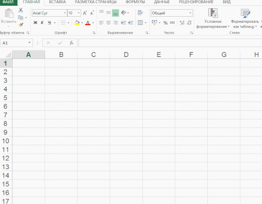Open the ФОРМУЛЫ ribbon tab

pyautogui.click(x=135, y=2)
